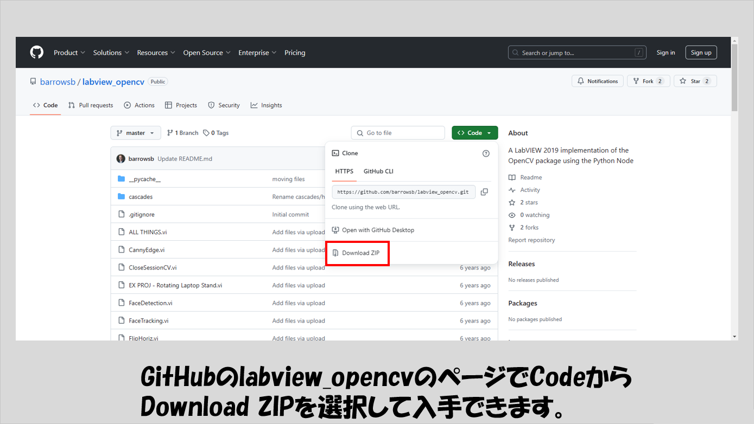The height and width of the screenshot is (424, 754).
Task: Click the 'moving files' commit message
Action: (x=288, y=179)
